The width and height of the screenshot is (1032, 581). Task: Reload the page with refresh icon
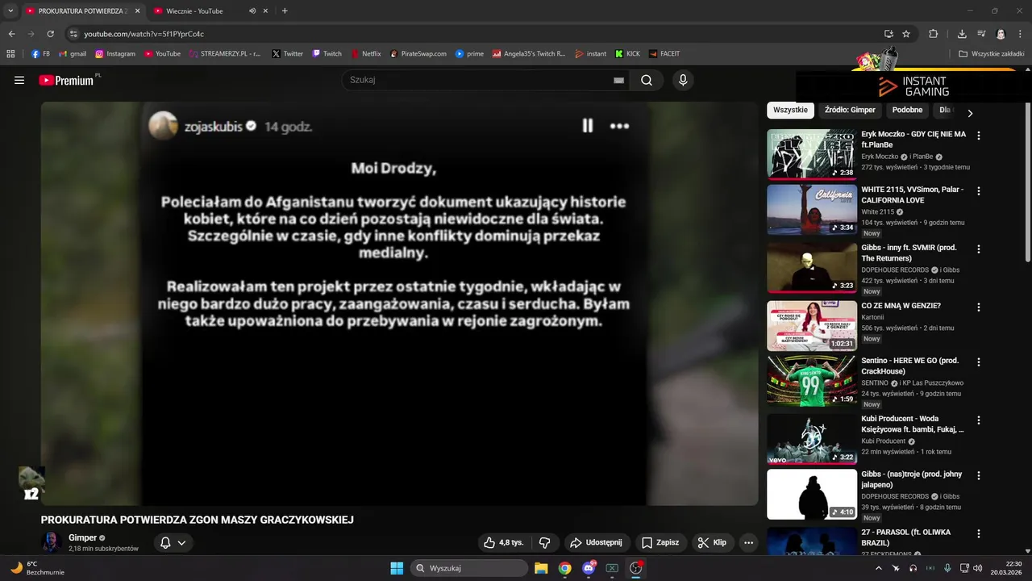(x=50, y=34)
